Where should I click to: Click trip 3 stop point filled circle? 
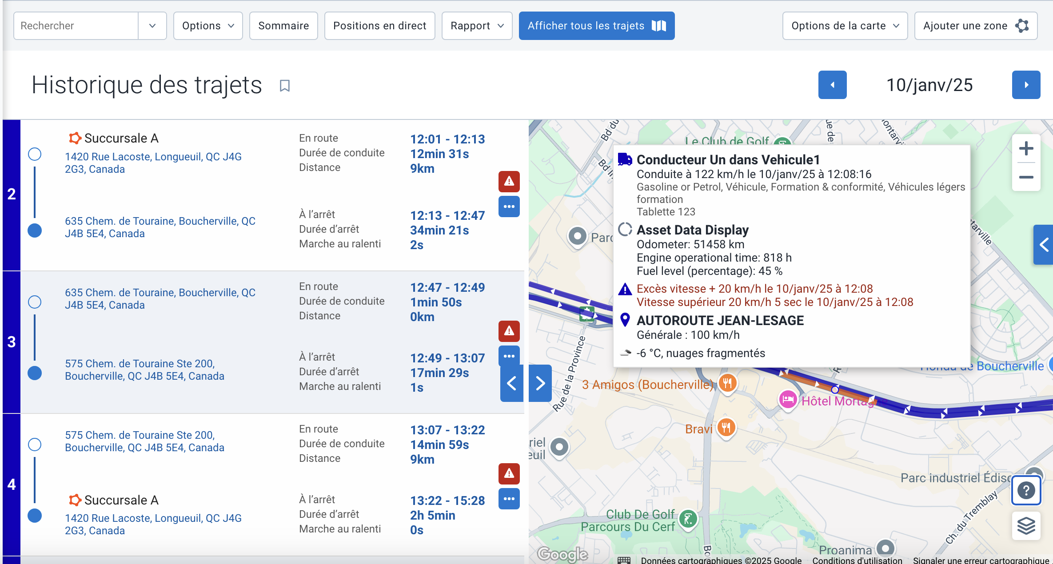click(35, 373)
